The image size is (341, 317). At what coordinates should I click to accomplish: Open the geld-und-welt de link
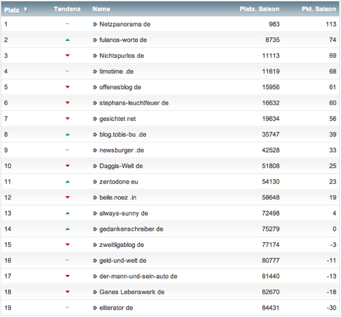[x=123, y=261]
